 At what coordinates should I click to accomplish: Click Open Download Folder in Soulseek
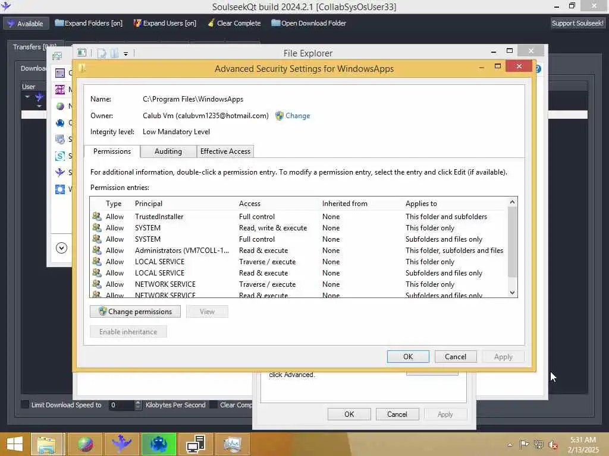[309, 23]
